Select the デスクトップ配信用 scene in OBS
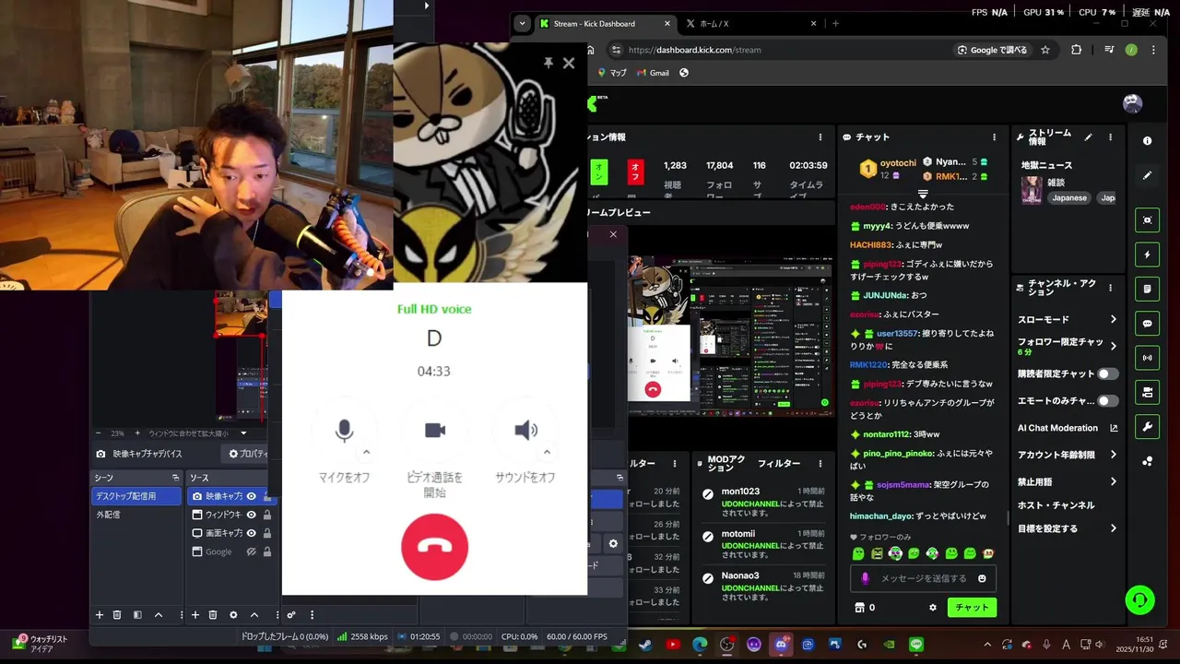The image size is (1180, 664). click(136, 496)
